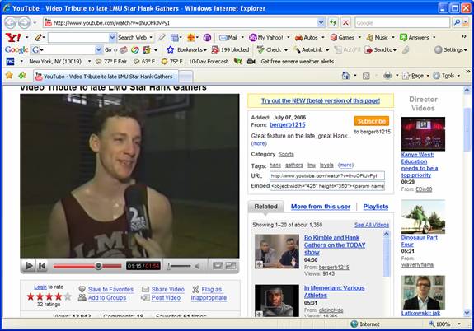The width and height of the screenshot is (474, 331).
Task: Open Google toolbar search box dropdown
Action: pyautogui.click(x=99, y=49)
